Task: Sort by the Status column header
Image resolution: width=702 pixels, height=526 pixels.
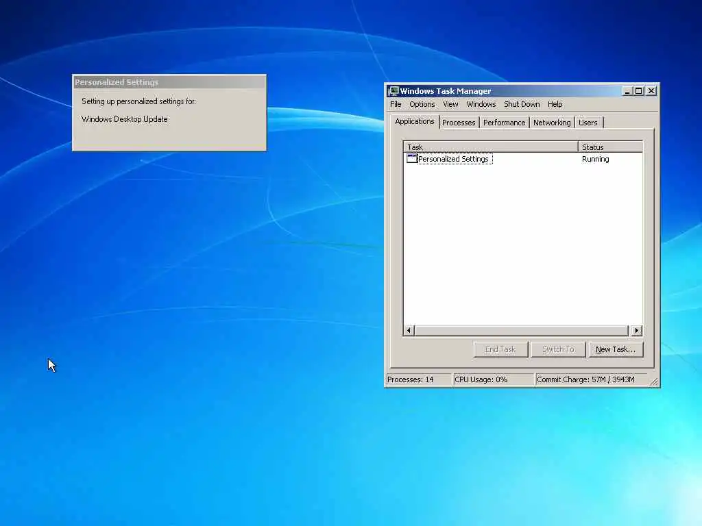Action: coord(611,147)
